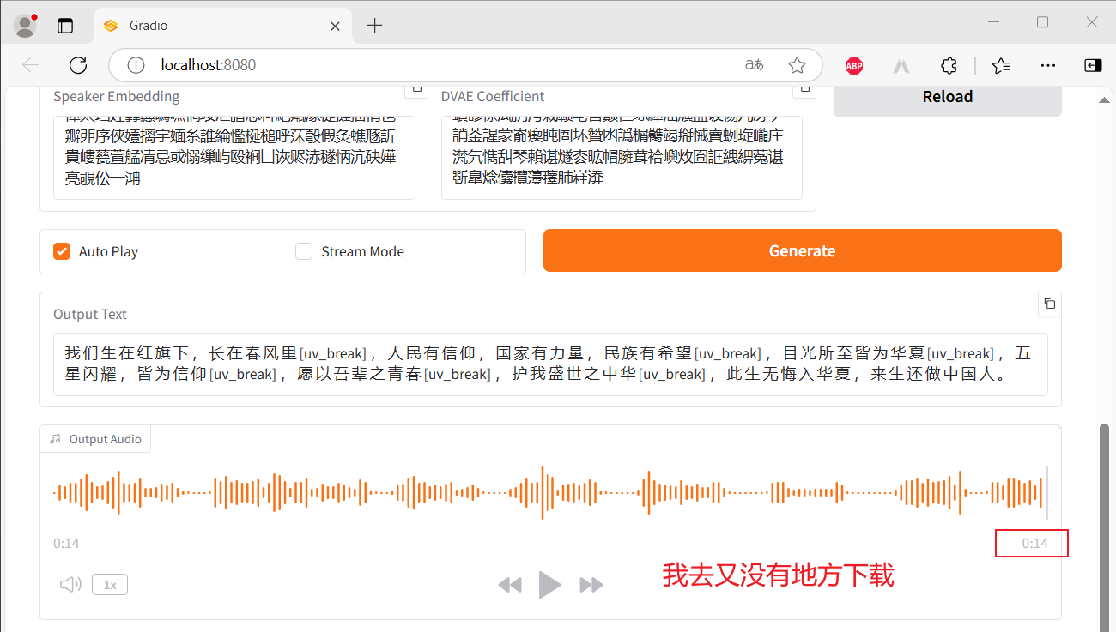Image resolution: width=1116 pixels, height=632 pixels.
Task: Open the Favorites list icon
Action: pyautogui.click(x=1000, y=65)
